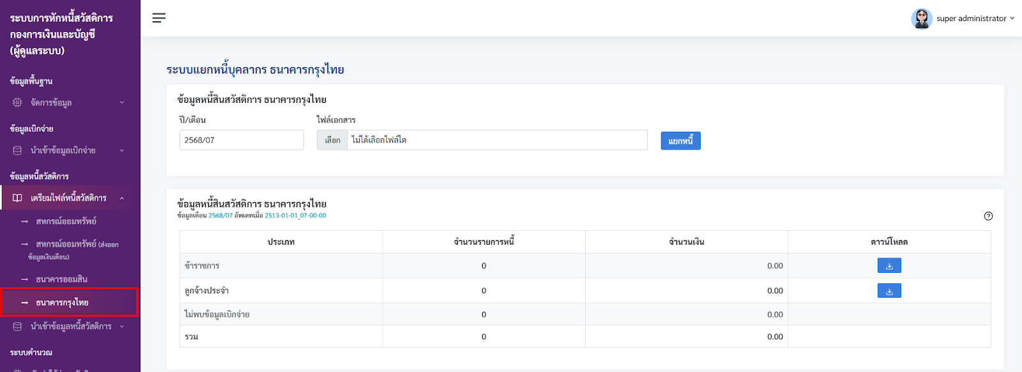This screenshot has width=1022, height=372.
Task: Click the icon beside นำเข้าข้อมูลเบิกจ่าย
Action: tap(17, 150)
